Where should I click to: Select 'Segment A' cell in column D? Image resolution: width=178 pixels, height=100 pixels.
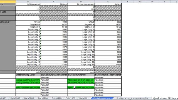[81, 24]
